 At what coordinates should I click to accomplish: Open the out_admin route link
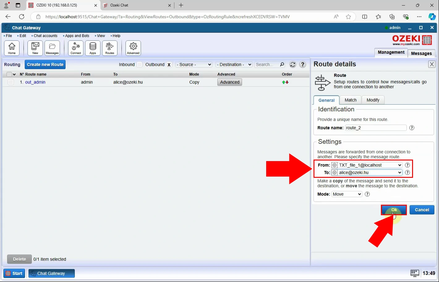coord(35,82)
